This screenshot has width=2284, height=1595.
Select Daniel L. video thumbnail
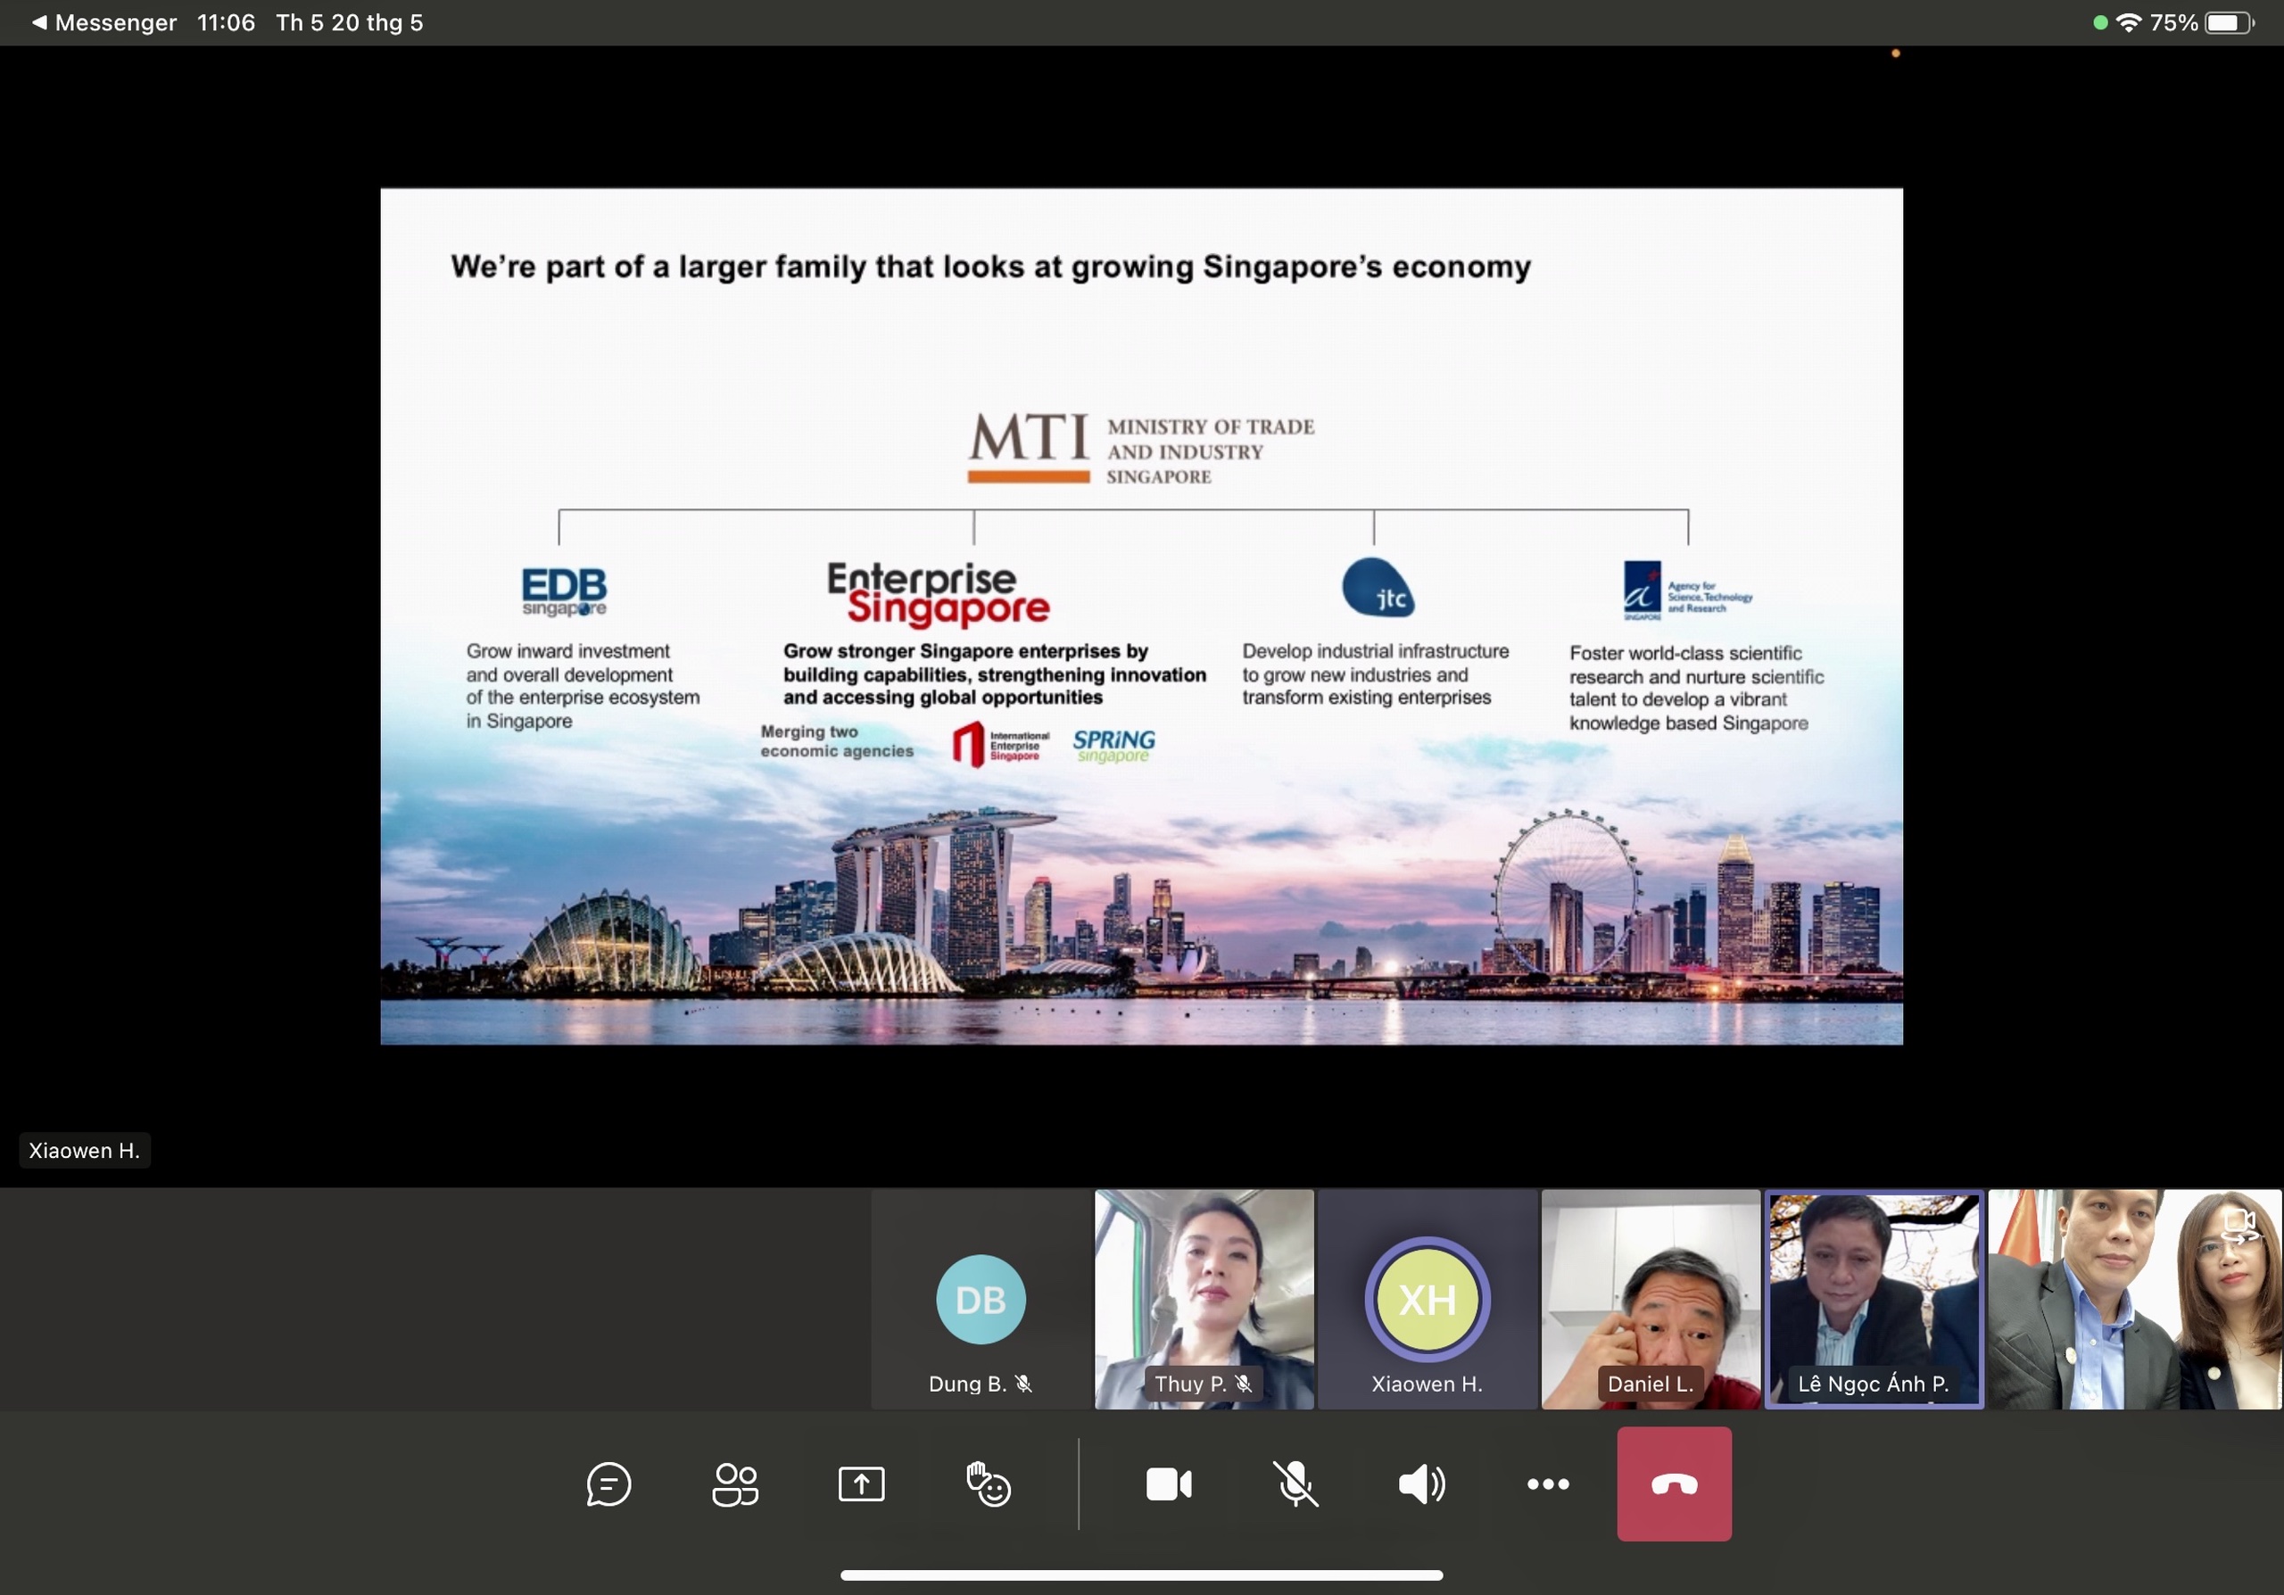point(1651,1300)
